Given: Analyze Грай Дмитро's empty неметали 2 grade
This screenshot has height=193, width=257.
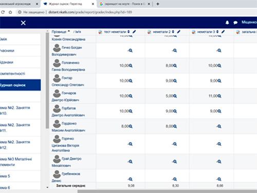Looking at the screenshot, I should [x=175, y=162].
